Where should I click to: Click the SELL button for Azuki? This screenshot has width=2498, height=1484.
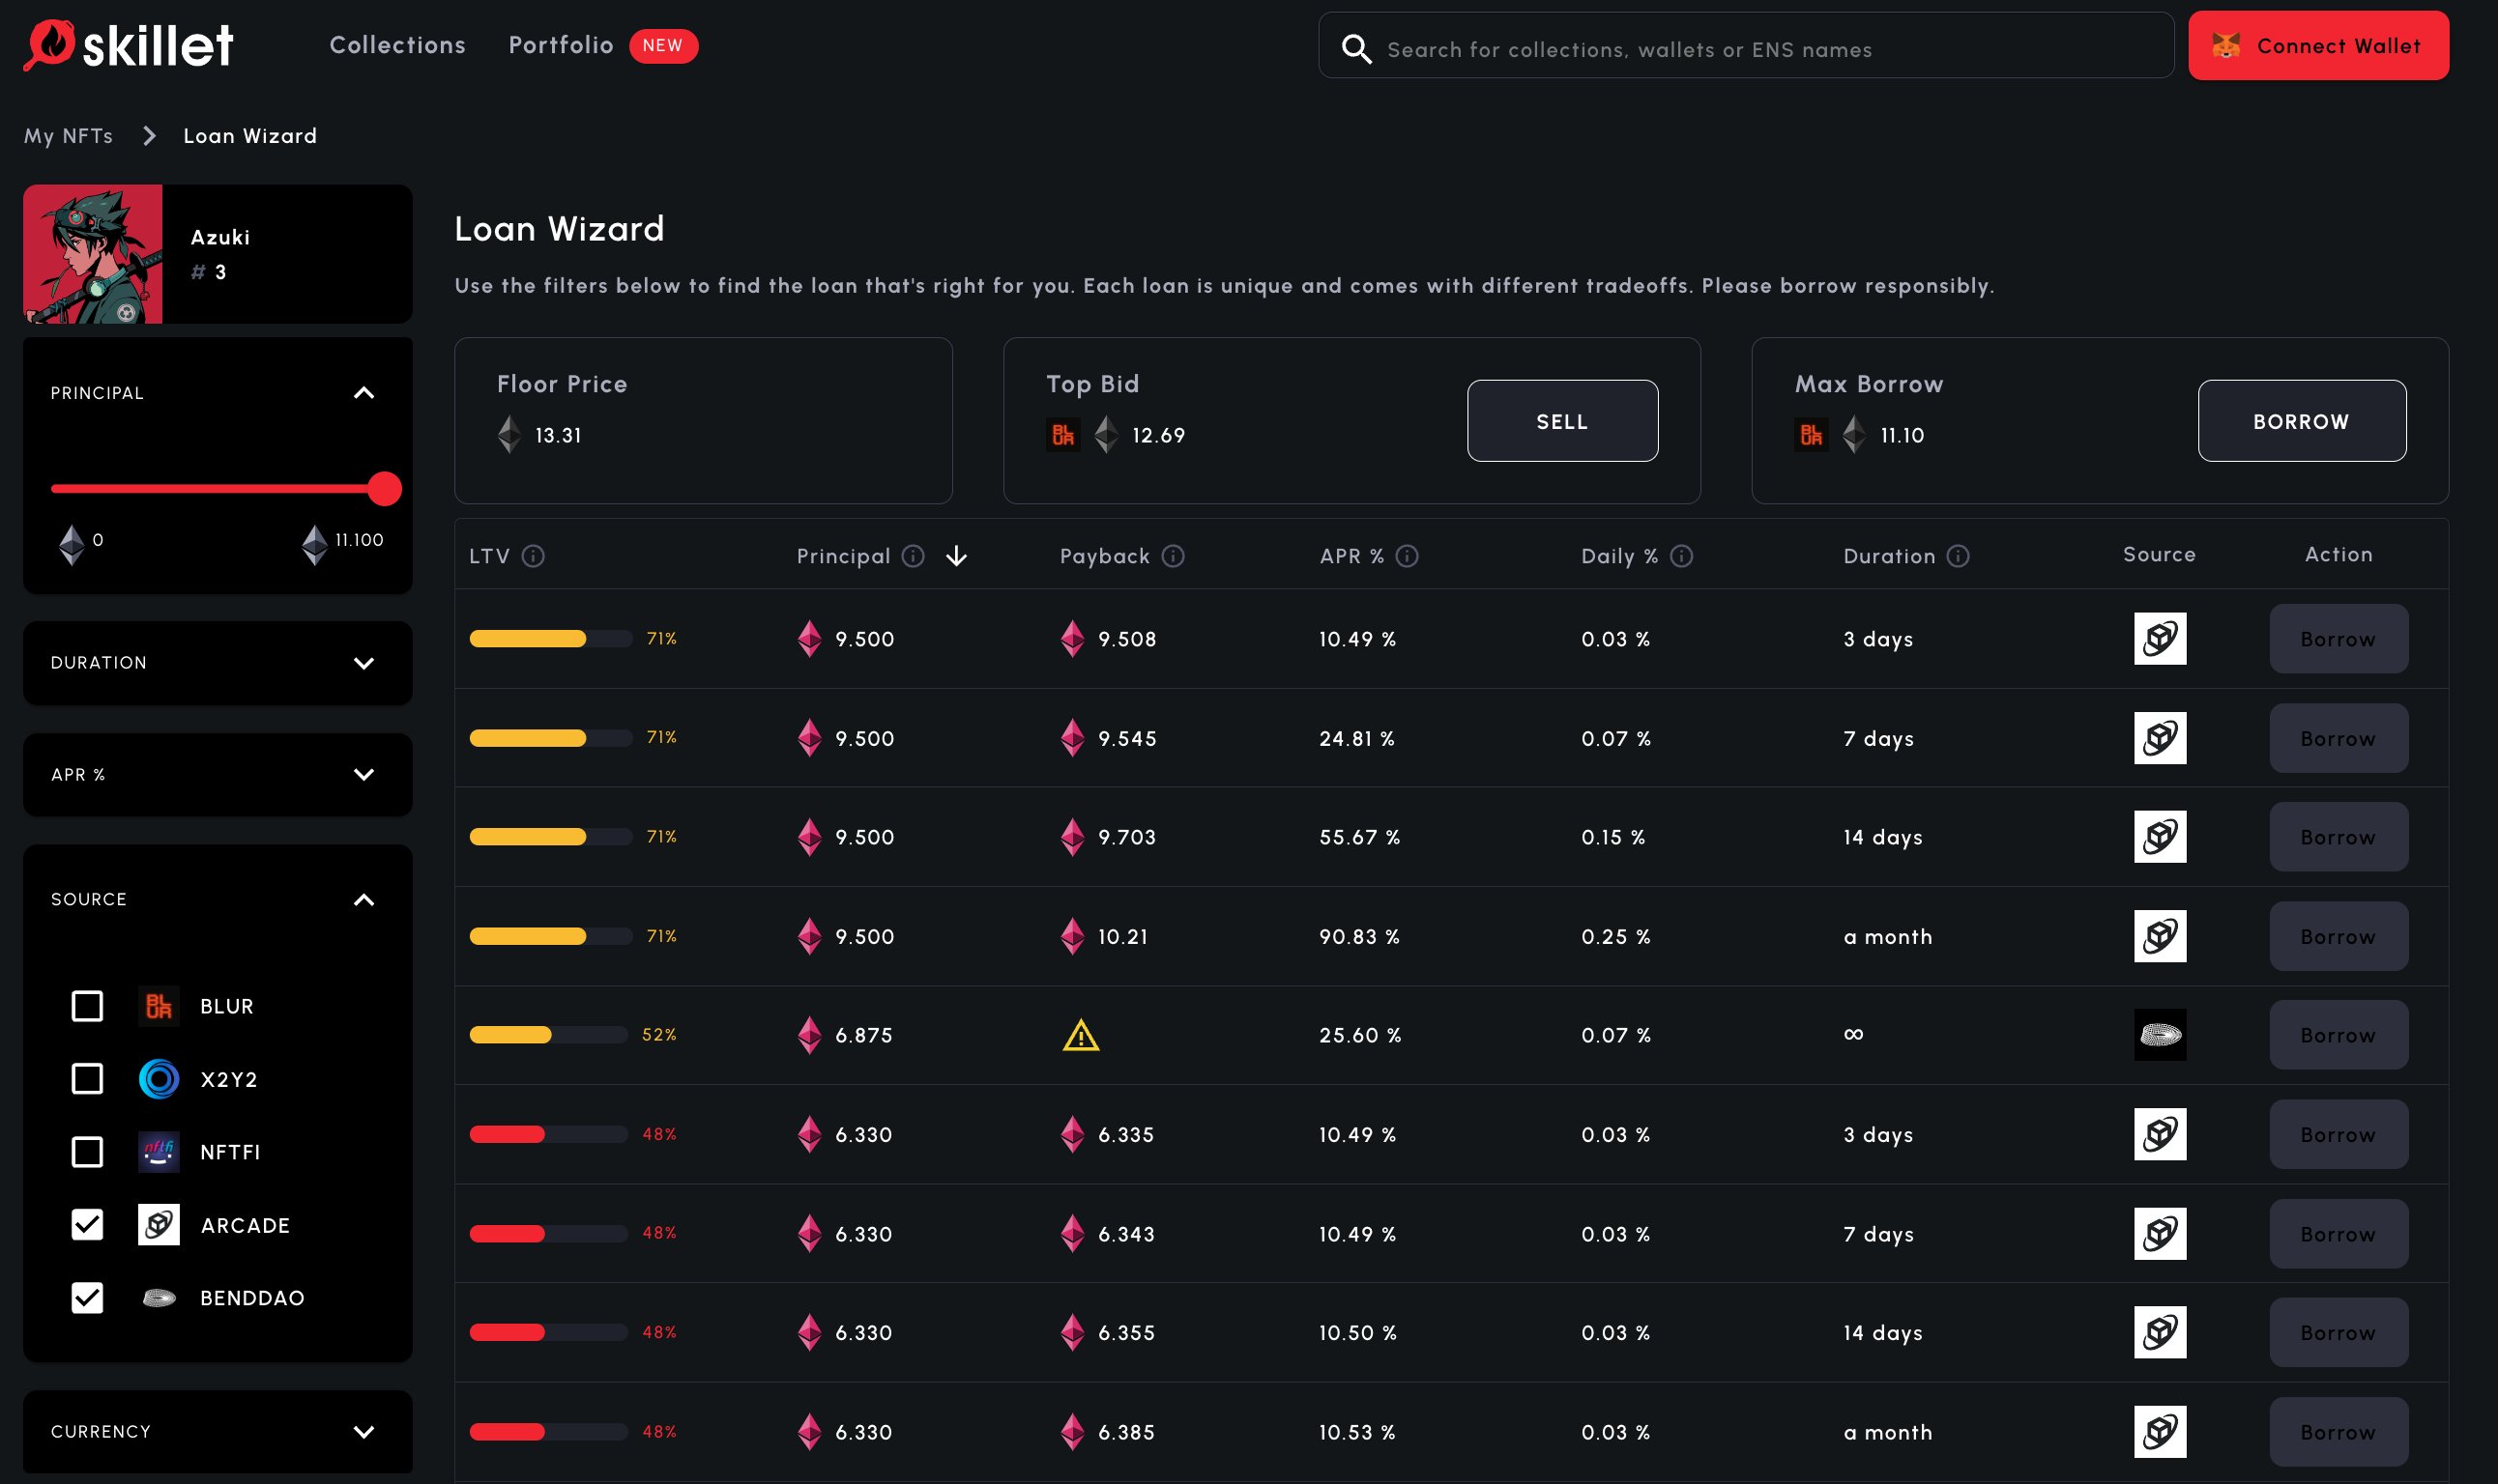click(x=1561, y=420)
